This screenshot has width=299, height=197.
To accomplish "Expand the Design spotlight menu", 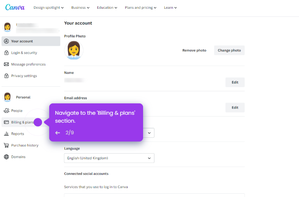I will pyautogui.click(x=48, y=8).
